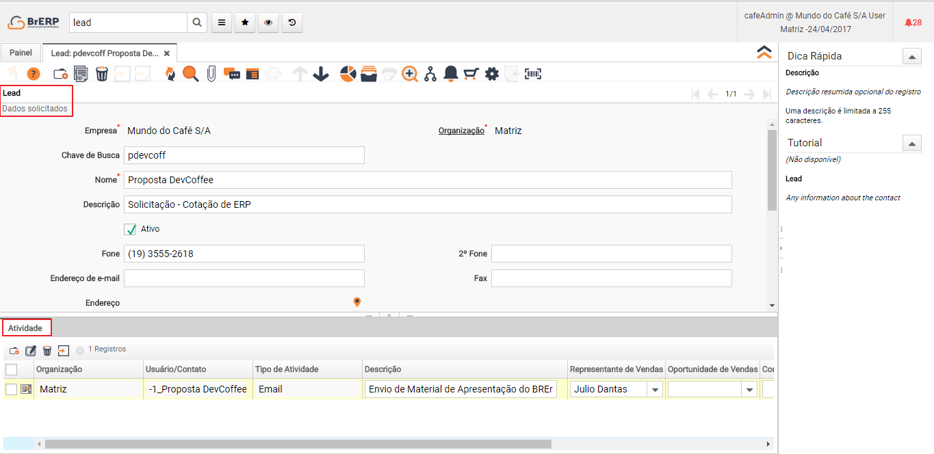The width and height of the screenshot is (934, 454).
Task: Click the search button next to lead
Action: tap(197, 23)
